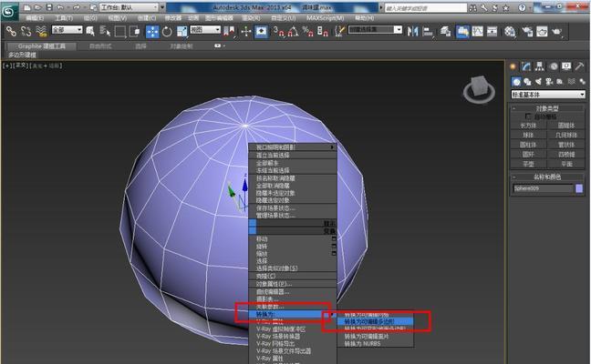Click the binoculars search icon in title bar

(x=473, y=7)
